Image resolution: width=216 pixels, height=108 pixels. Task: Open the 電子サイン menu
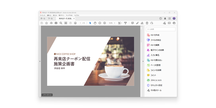(x=61, y=16)
